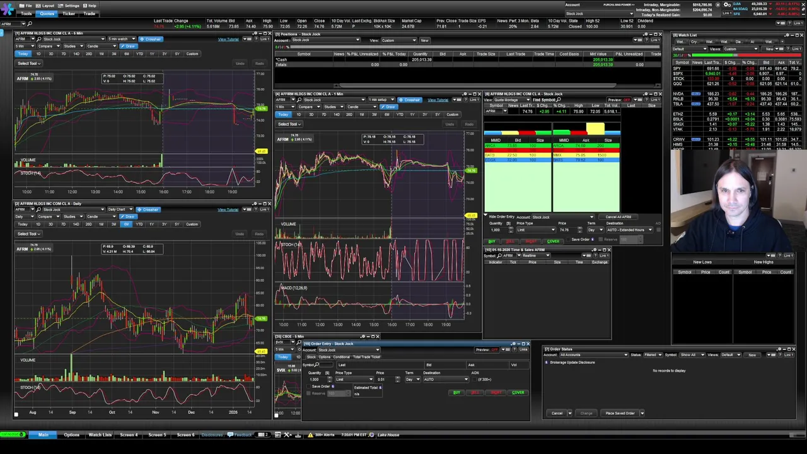Screen dimensions: 807x454
Task: Click symbol search icon in 5 Min chart
Action: 39,39
